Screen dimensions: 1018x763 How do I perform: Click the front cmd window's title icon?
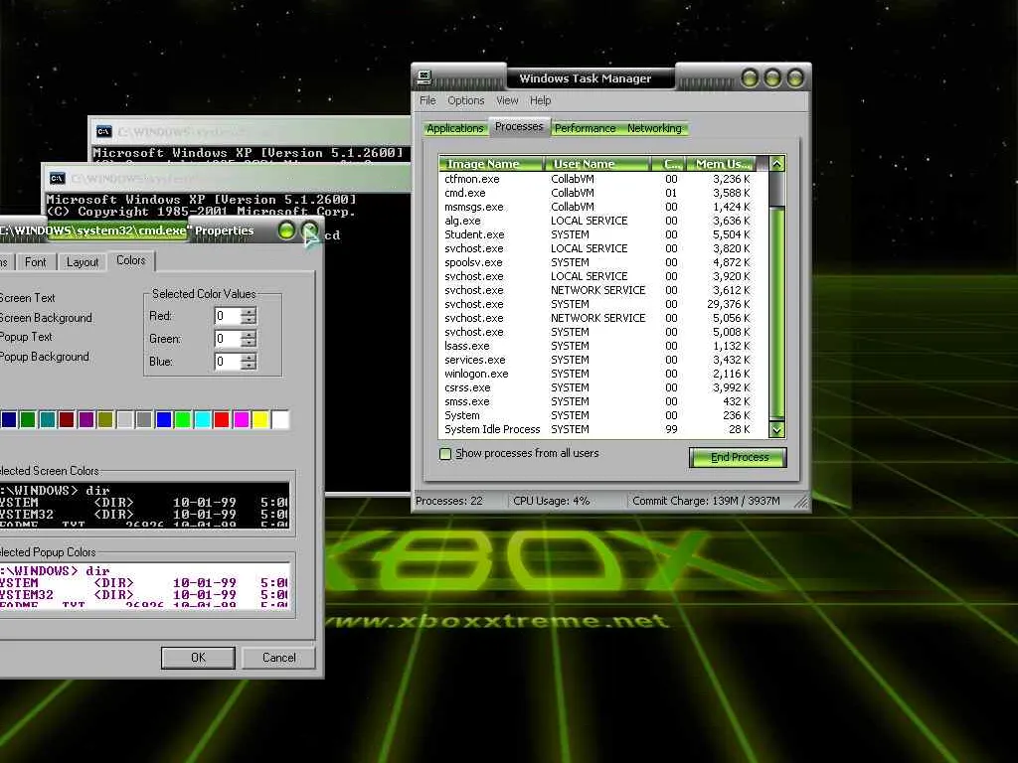coord(57,179)
